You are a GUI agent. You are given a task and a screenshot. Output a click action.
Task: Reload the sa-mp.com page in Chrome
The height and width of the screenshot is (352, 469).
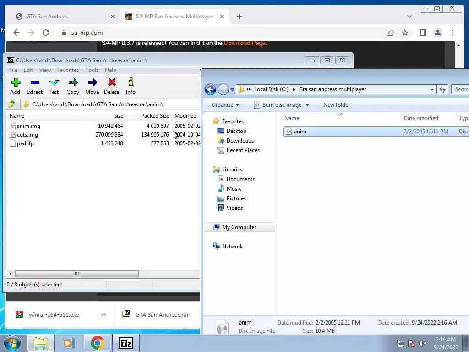46,33
